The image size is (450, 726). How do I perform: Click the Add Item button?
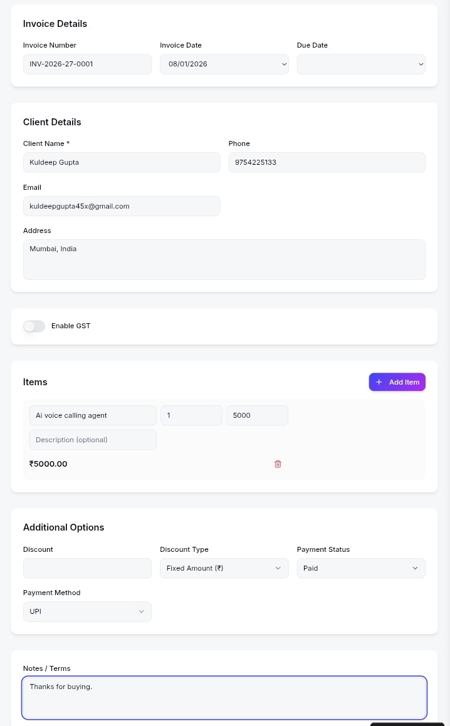point(397,382)
